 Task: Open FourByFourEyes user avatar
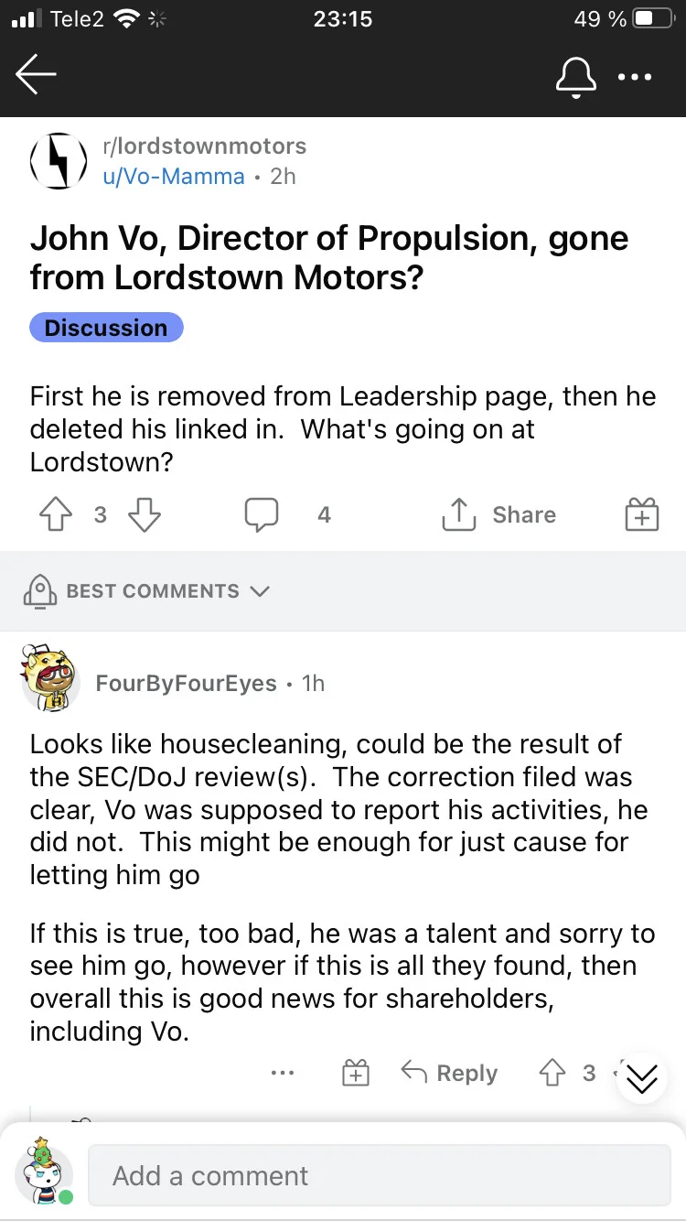click(x=48, y=677)
